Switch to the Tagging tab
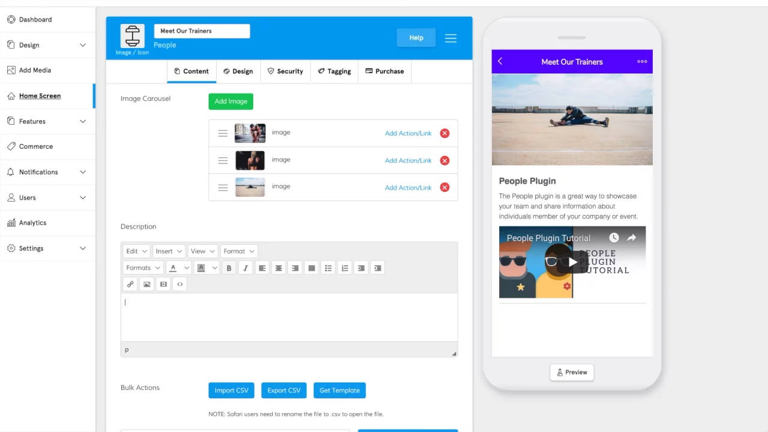The image size is (768, 432). point(334,71)
